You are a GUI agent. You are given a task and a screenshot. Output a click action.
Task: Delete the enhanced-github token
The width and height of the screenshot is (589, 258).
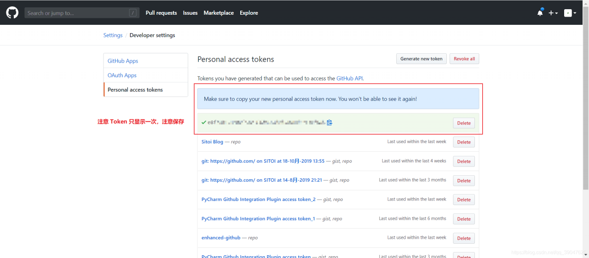pos(464,238)
